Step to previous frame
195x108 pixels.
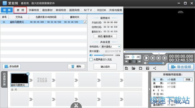[159, 58]
